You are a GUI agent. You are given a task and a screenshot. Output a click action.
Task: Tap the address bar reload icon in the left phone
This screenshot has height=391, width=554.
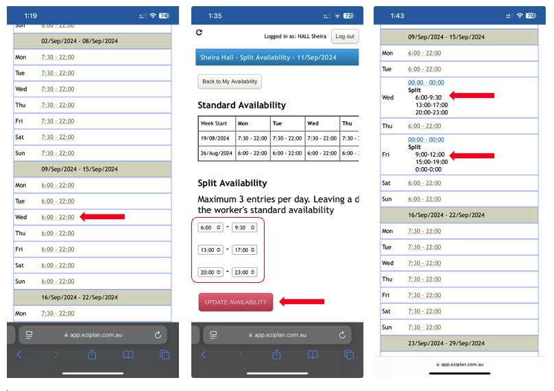pyautogui.click(x=158, y=335)
